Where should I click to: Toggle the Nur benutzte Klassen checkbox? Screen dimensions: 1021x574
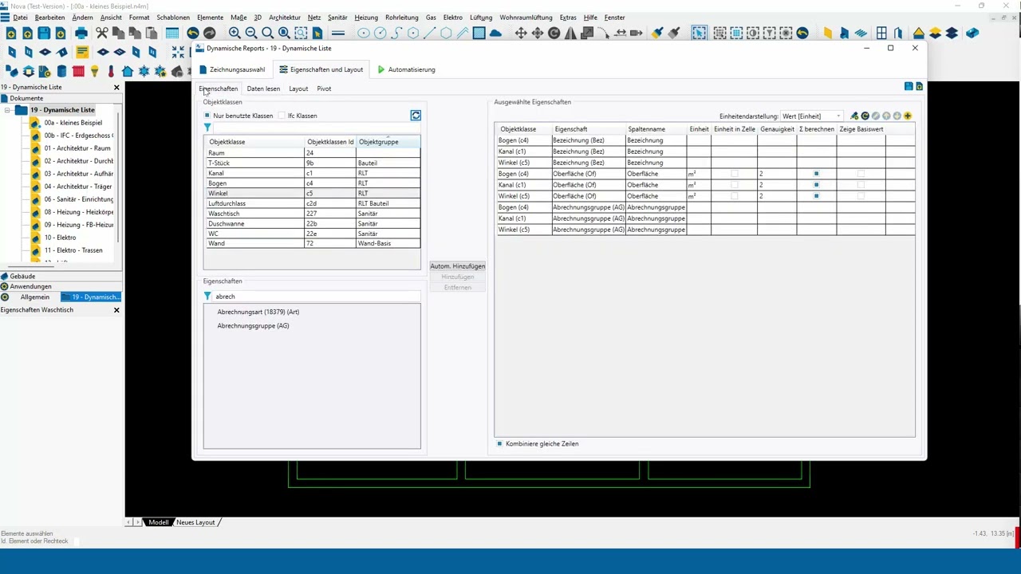tap(207, 116)
